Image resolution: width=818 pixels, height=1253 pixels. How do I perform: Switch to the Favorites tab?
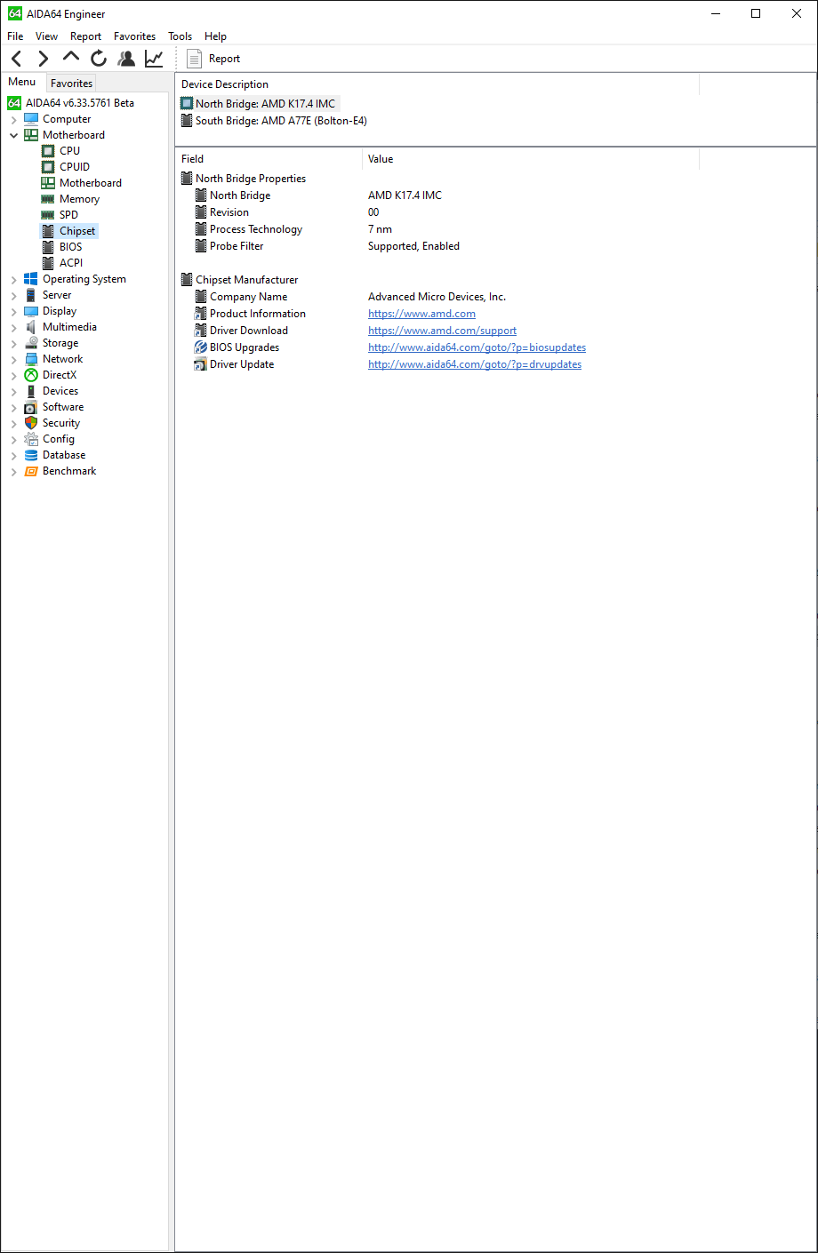point(71,83)
